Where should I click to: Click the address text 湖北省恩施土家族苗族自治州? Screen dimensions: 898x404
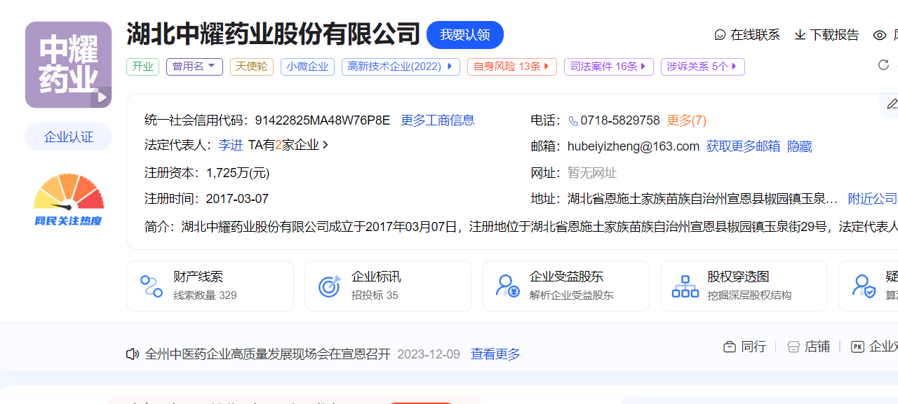pyautogui.click(x=702, y=199)
